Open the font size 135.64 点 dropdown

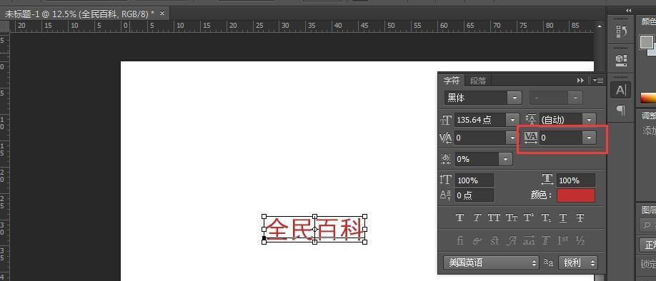point(512,120)
